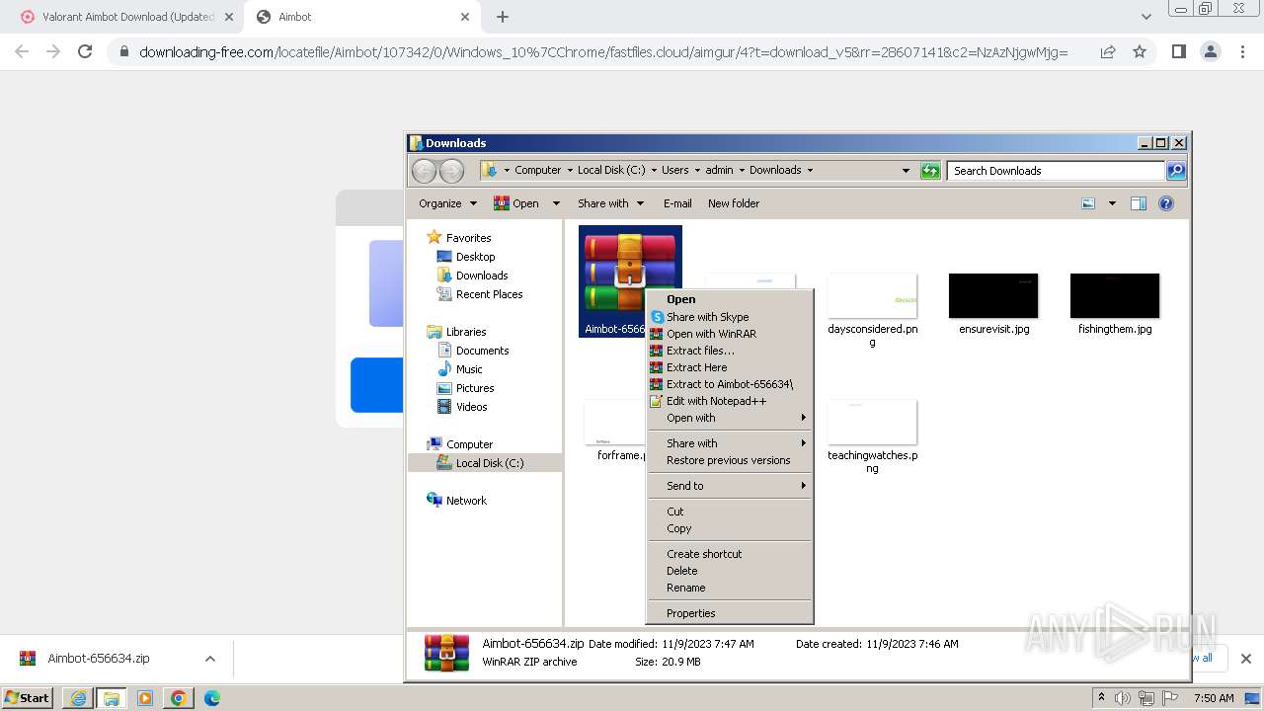Click the address bar refresh icon
The image size is (1264, 711).
click(x=930, y=171)
